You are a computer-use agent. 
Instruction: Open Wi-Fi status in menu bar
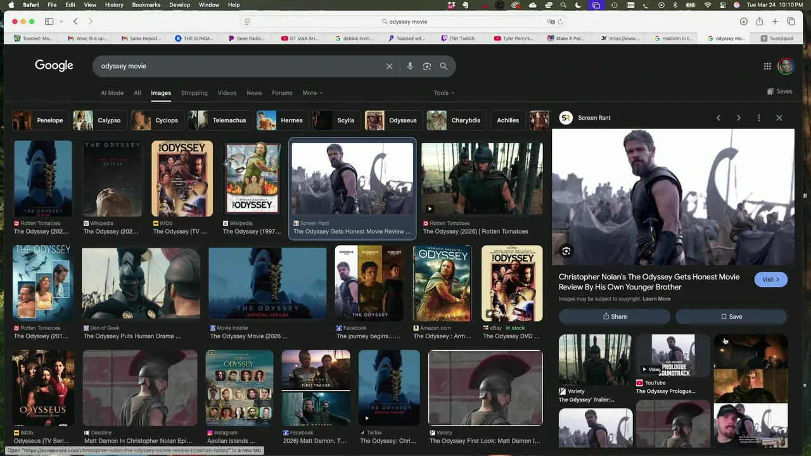click(708, 5)
